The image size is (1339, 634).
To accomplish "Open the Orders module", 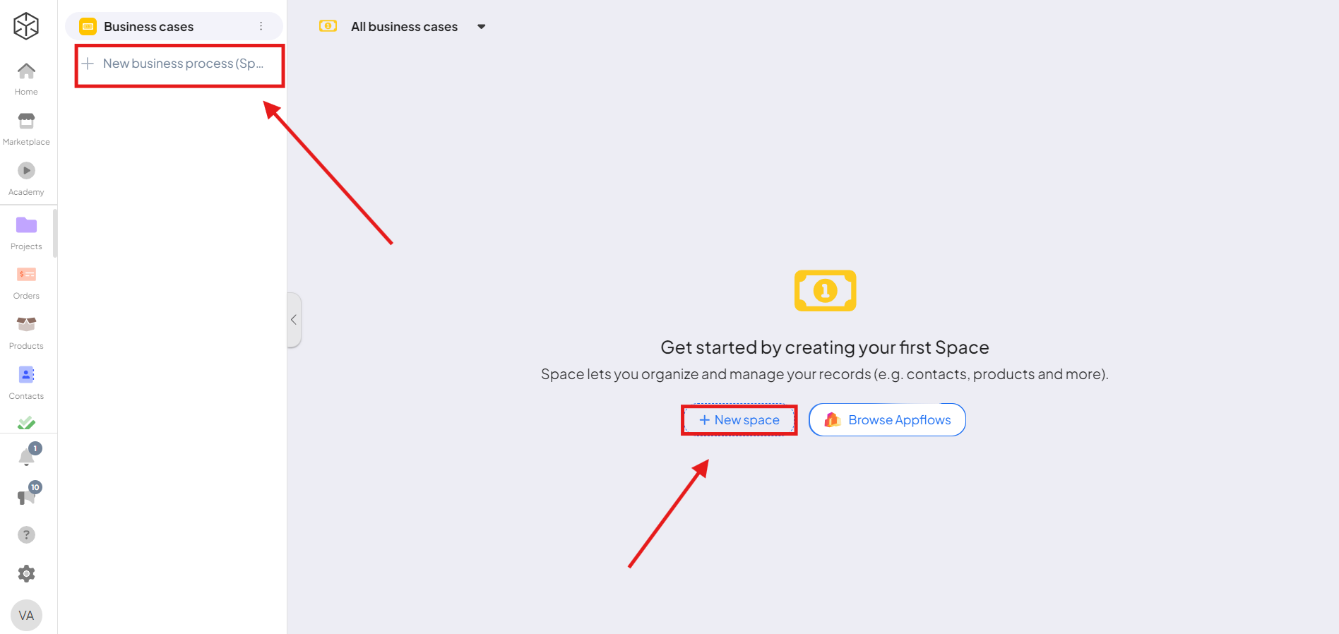I will click(x=26, y=282).
